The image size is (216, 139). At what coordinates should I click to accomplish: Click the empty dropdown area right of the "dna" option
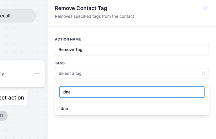point(141,109)
